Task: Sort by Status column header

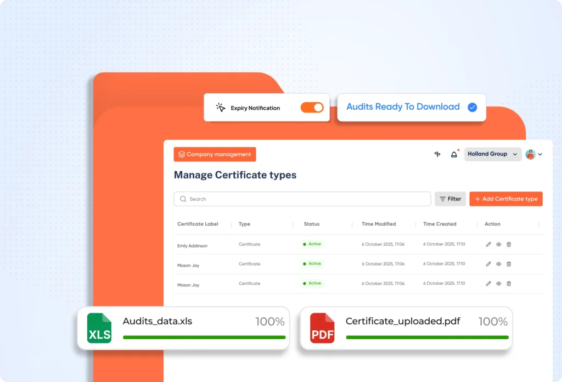Action: pyautogui.click(x=312, y=224)
